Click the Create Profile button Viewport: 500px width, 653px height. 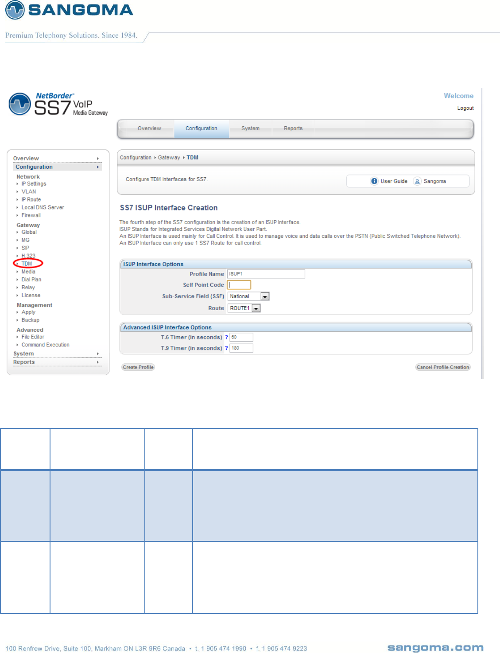click(138, 367)
